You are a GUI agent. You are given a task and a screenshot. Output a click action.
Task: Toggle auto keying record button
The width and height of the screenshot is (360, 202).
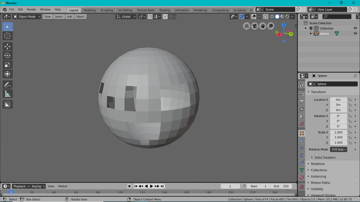129,186
